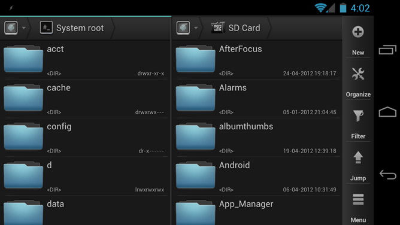
Task: Open the App_Manager folder icon
Action: point(195,212)
